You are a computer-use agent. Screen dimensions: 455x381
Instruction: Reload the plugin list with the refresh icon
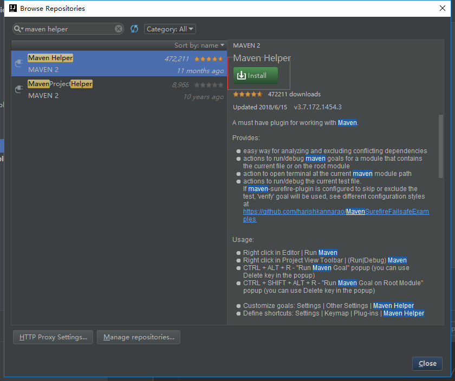pyautogui.click(x=134, y=29)
